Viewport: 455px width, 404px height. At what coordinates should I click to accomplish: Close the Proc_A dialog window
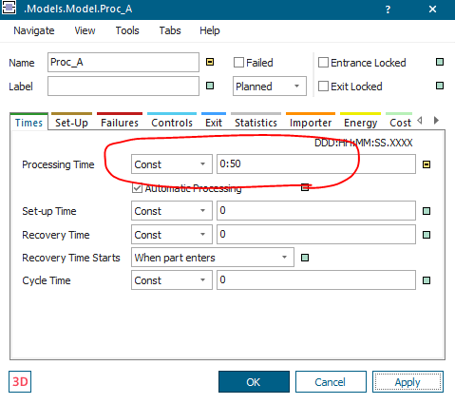point(432,10)
